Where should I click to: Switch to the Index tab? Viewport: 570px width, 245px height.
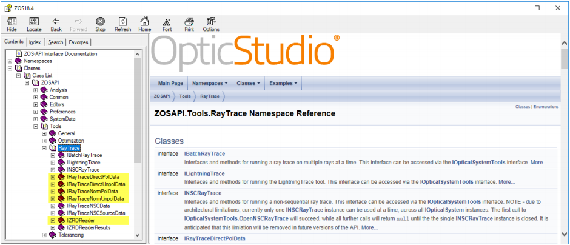[35, 42]
